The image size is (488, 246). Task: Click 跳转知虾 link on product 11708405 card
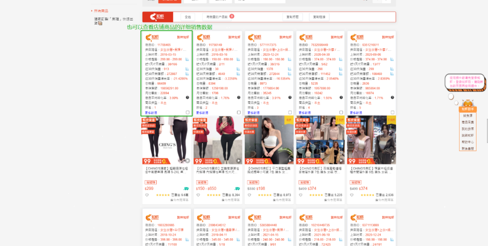point(183,38)
